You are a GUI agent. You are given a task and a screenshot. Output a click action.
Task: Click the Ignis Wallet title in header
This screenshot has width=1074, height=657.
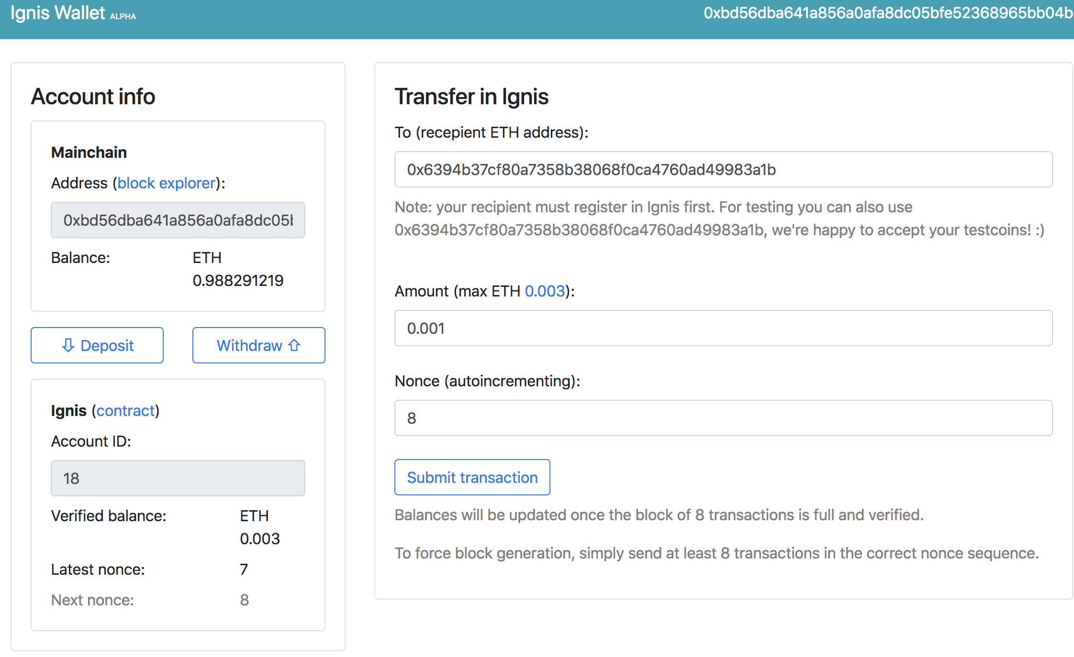57,13
